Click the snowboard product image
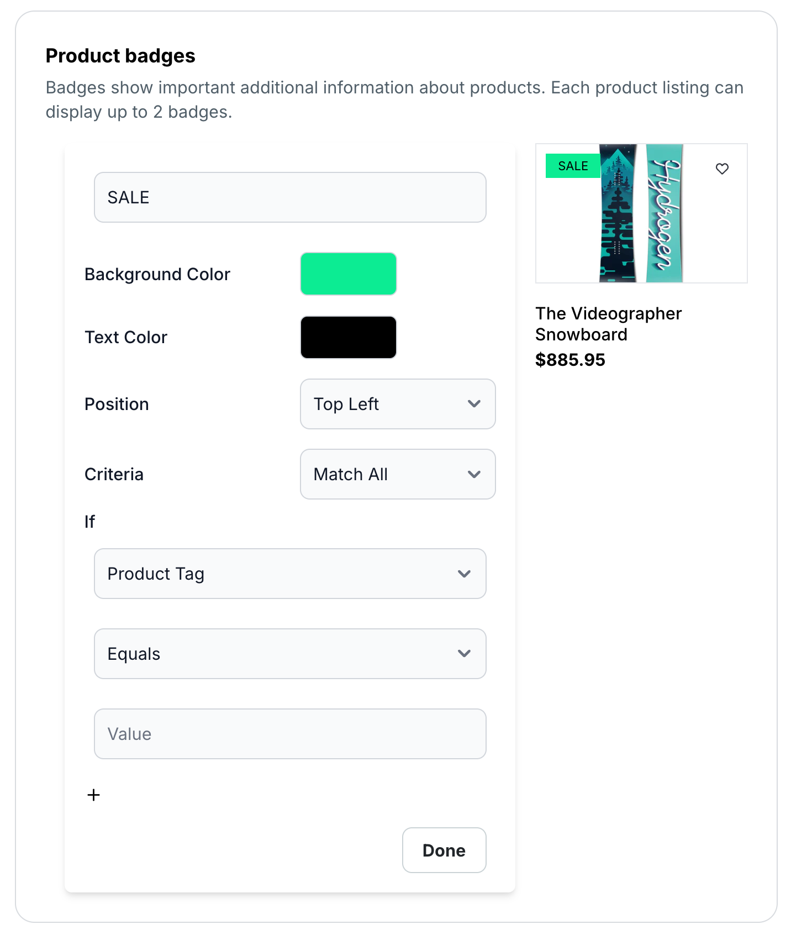Screen dimensions: 791x935 641,221
